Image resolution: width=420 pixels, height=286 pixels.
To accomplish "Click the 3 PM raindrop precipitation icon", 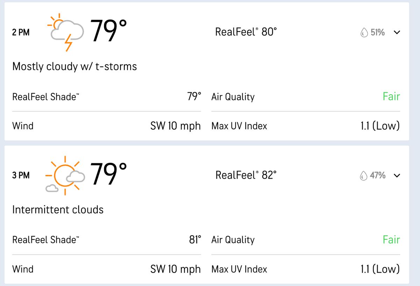I will coord(364,176).
